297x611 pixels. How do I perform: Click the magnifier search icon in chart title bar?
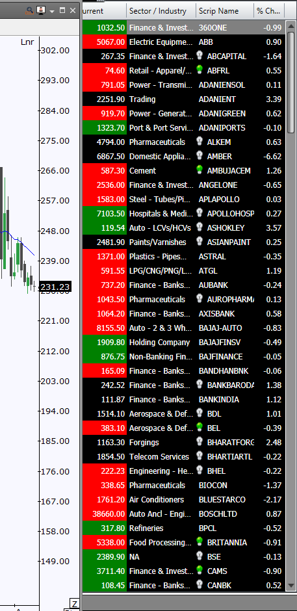(x=29, y=11)
